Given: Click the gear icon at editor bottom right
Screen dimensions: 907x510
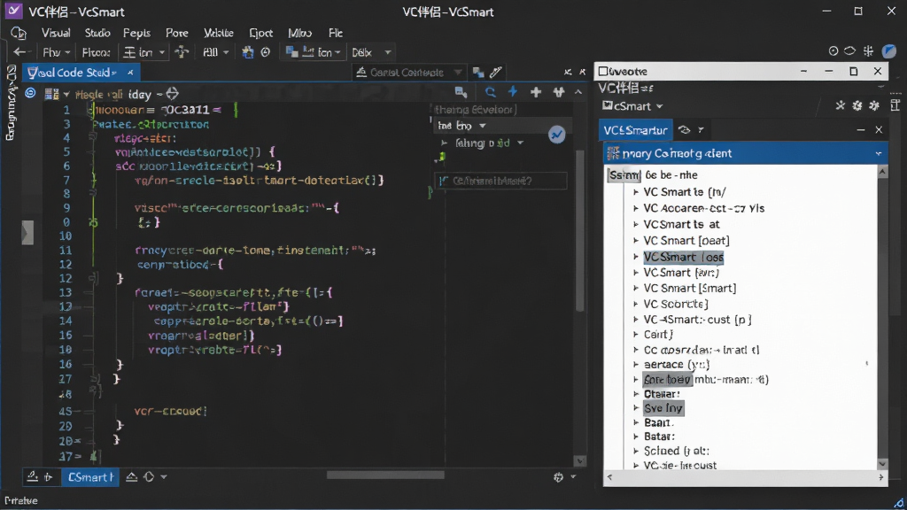Looking at the screenshot, I should pyautogui.click(x=558, y=477).
